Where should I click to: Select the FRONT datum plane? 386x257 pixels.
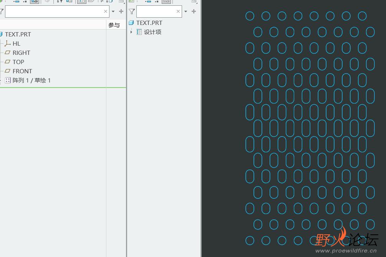pyautogui.click(x=22, y=71)
